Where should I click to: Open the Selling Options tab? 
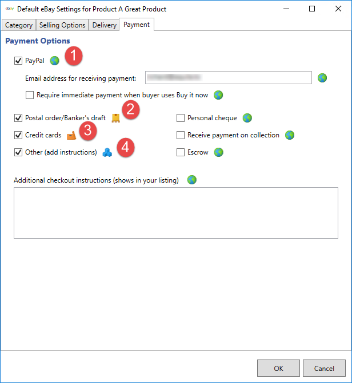[62, 25]
